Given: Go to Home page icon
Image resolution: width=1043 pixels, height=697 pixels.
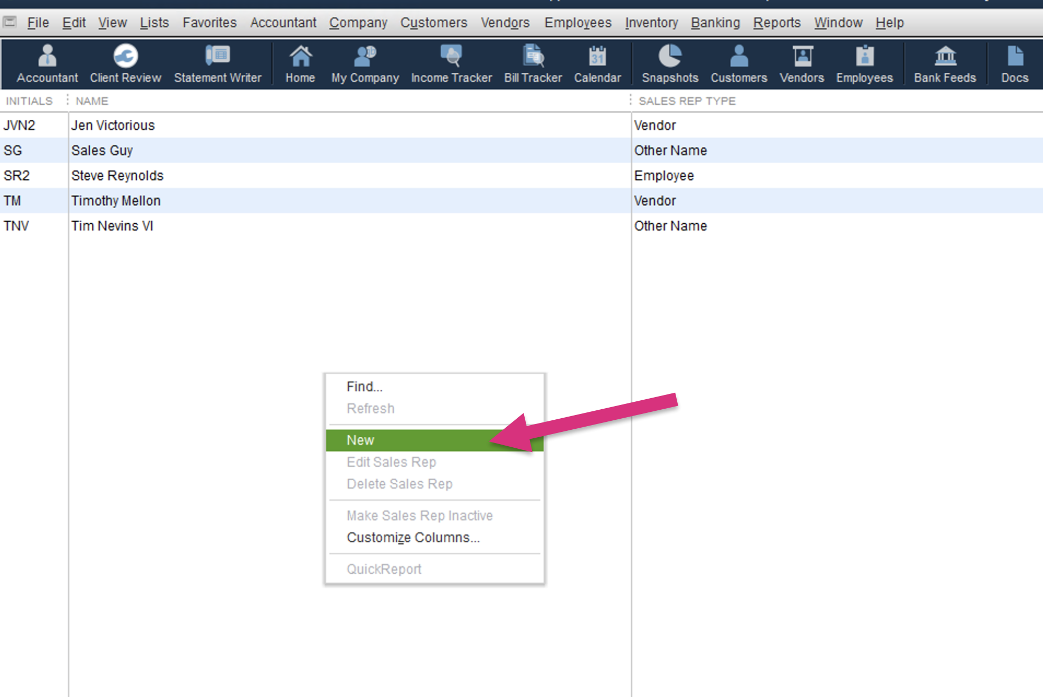Looking at the screenshot, I should point(300,63).
